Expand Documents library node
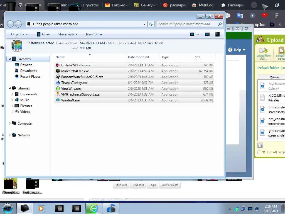 pos(13,94)
